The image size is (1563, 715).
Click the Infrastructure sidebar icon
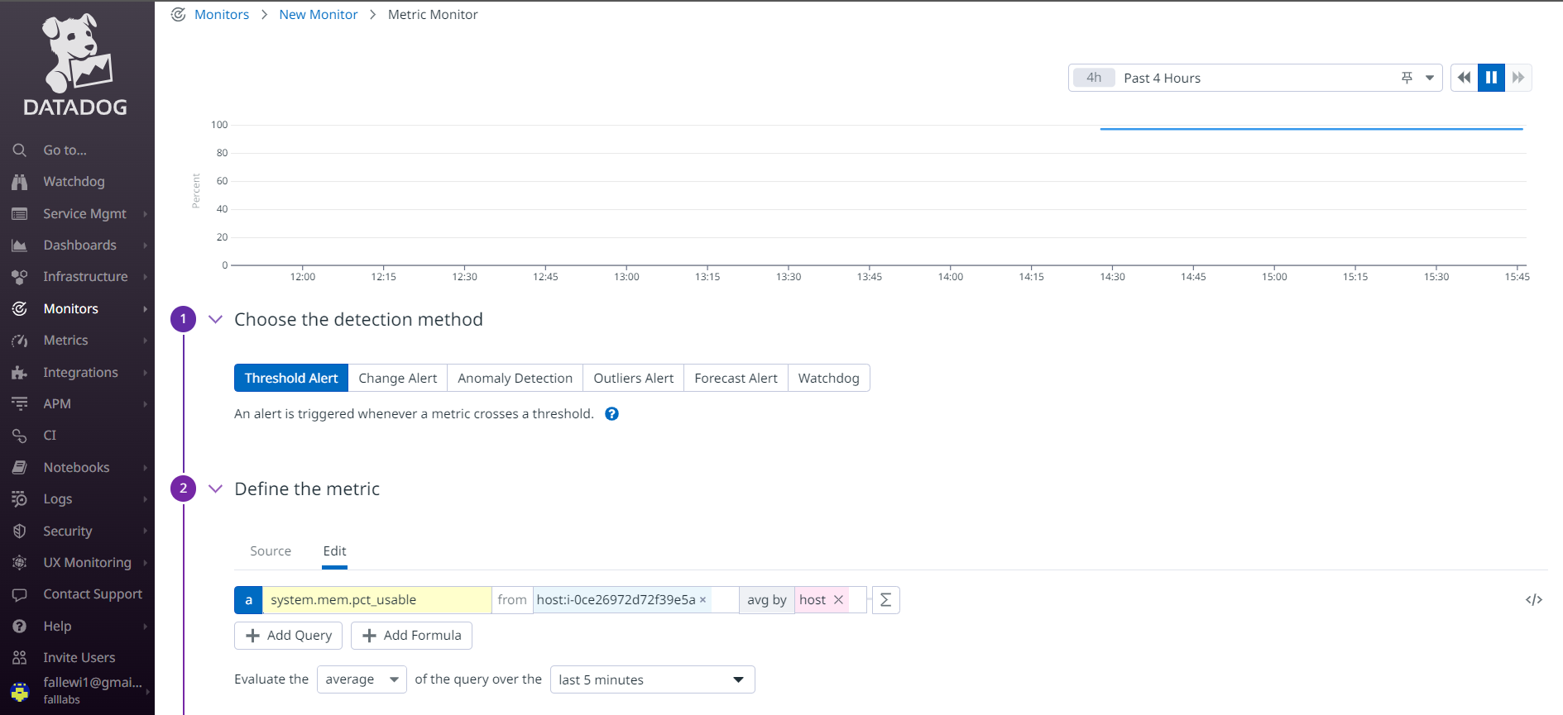coord(20,277)
